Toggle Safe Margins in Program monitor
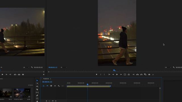 (x=125, y=75)
